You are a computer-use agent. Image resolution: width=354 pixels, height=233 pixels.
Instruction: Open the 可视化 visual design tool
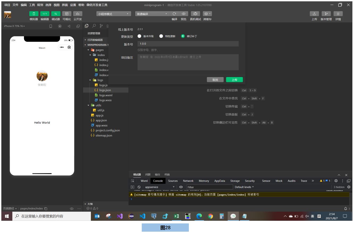click(x=67, y=14)
